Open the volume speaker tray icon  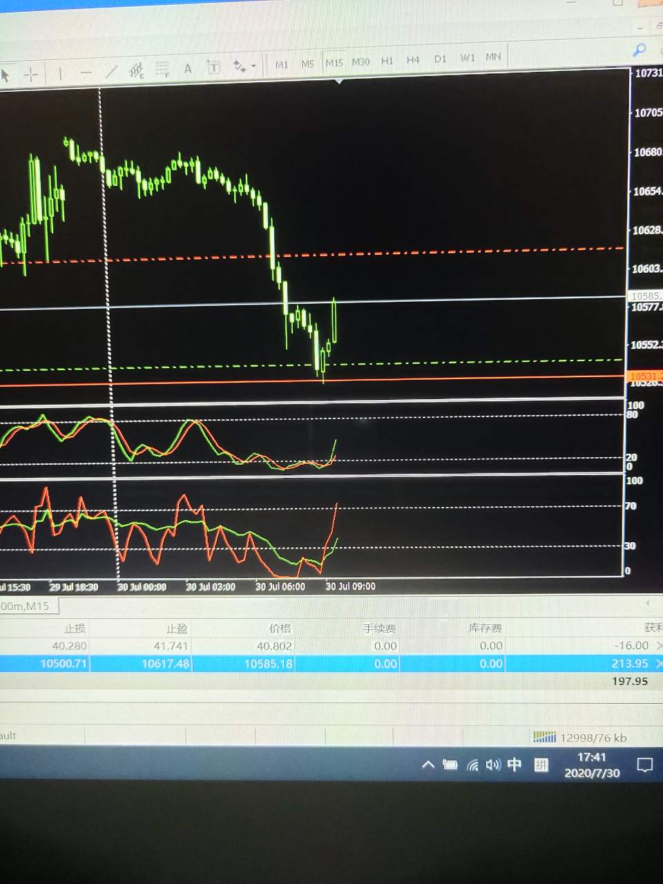tap(492, 765)
